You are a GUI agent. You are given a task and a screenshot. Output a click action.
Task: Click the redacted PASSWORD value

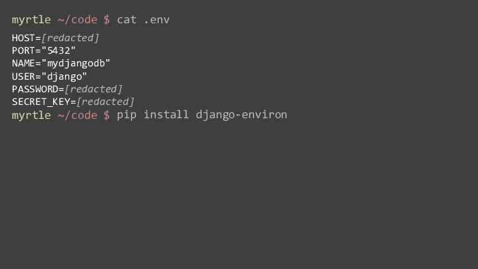point(94,89)
